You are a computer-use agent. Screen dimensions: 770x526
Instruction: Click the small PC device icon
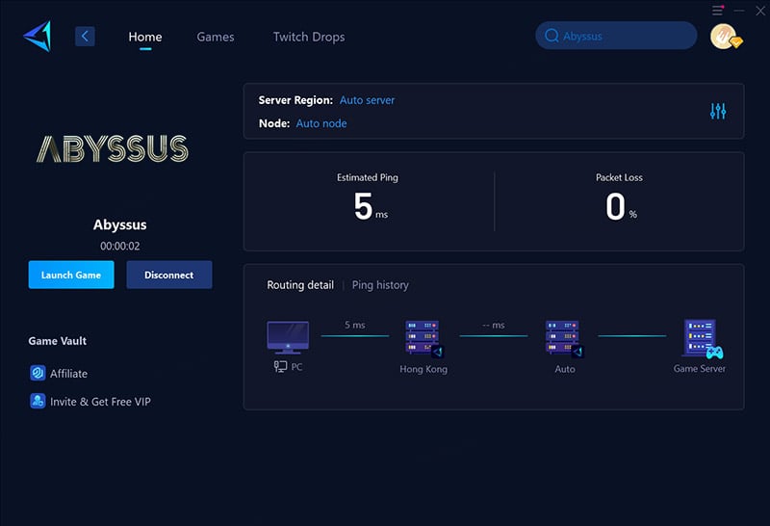pyautogui.click(x=280, y=366)
